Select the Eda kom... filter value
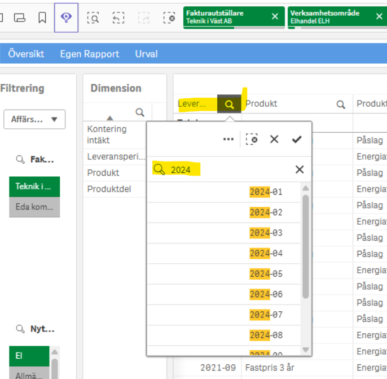The height and width of the screenshot is (379, 387). click(x=34, y=207)
